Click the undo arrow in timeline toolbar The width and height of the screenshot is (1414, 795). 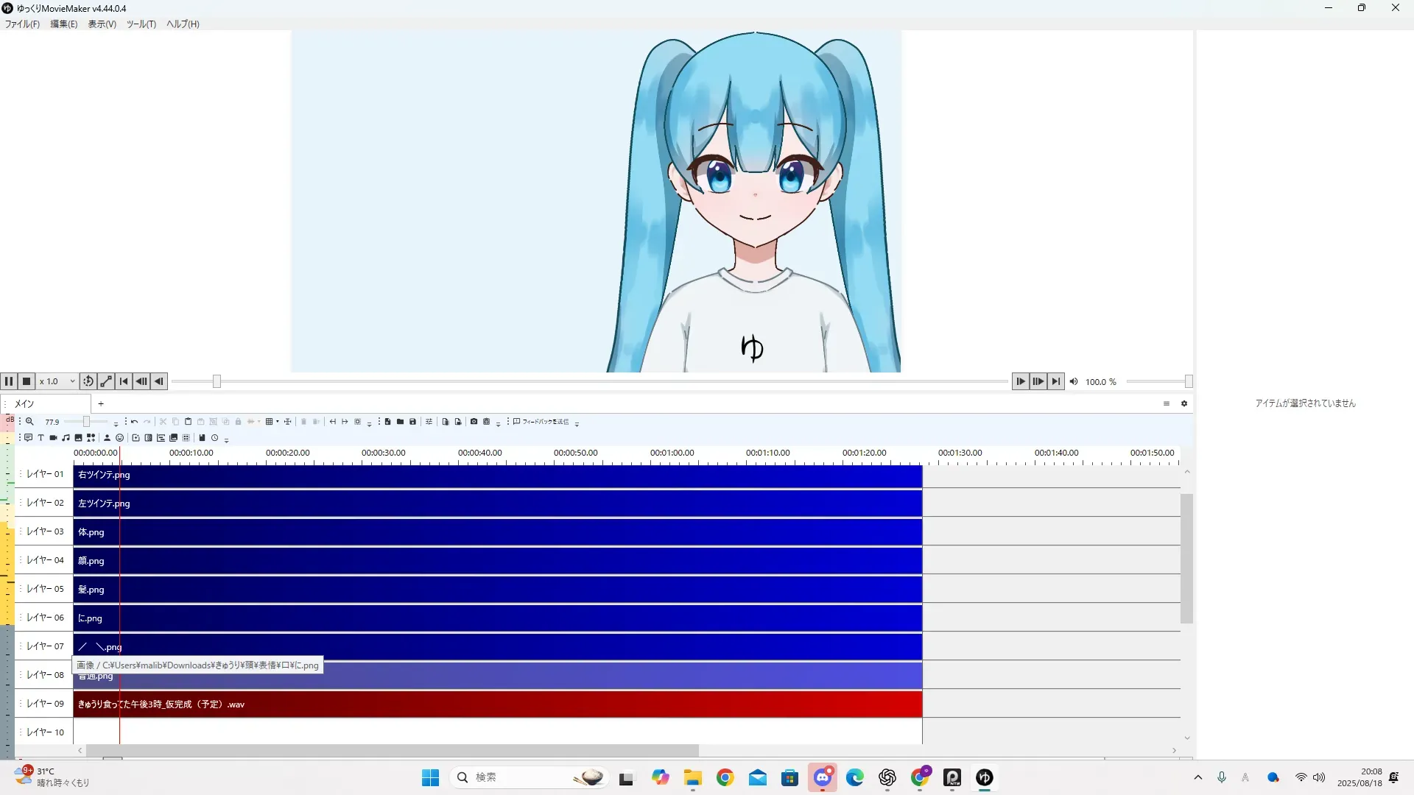coord(135,422)
